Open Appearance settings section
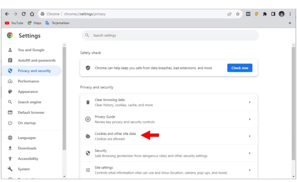 coord(32,92)
